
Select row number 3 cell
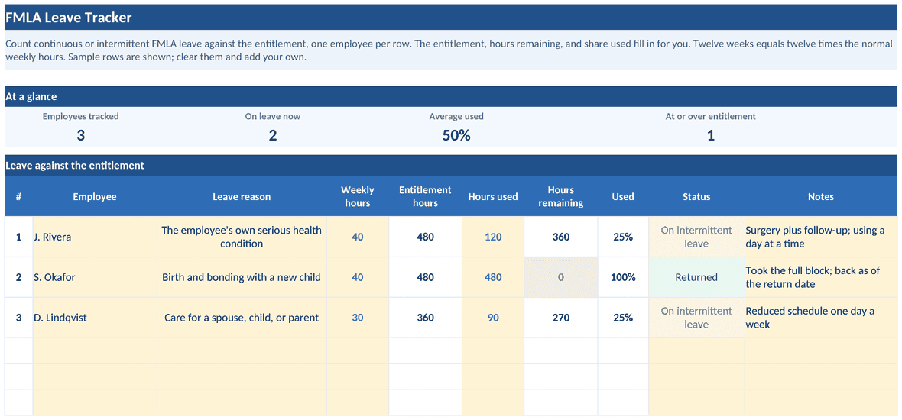click(x=19, y=317)
